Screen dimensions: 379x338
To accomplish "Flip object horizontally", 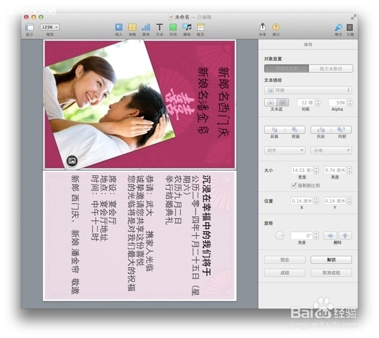I will tap(330, 235).
